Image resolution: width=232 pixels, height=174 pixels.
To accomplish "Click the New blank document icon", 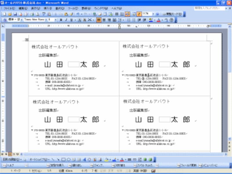I will click(x=4, y=14).
